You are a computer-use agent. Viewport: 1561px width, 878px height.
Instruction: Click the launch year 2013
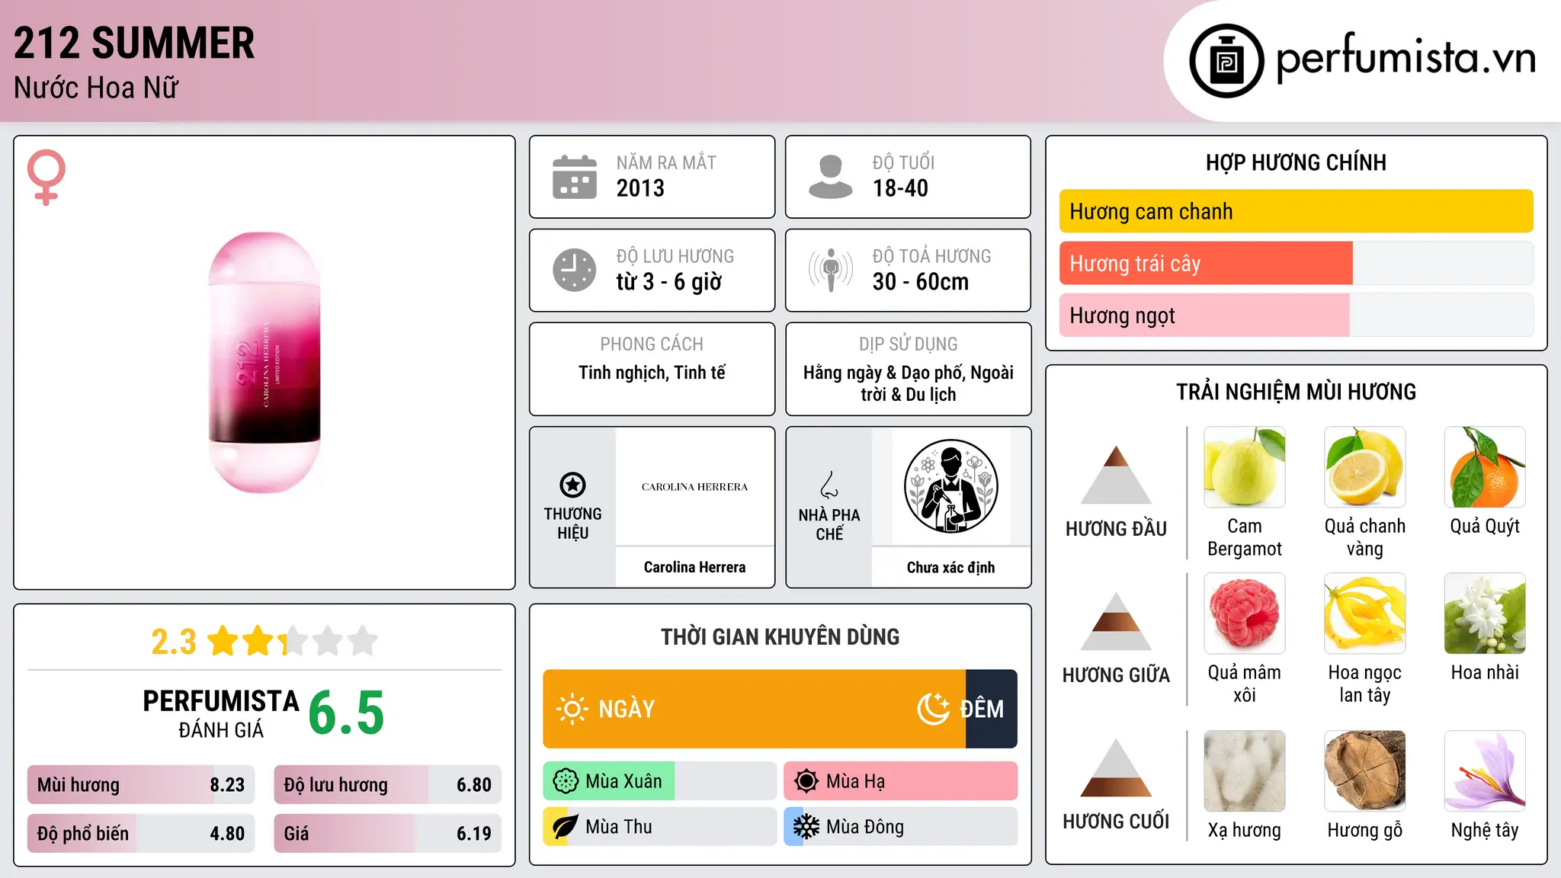(640, 188)
